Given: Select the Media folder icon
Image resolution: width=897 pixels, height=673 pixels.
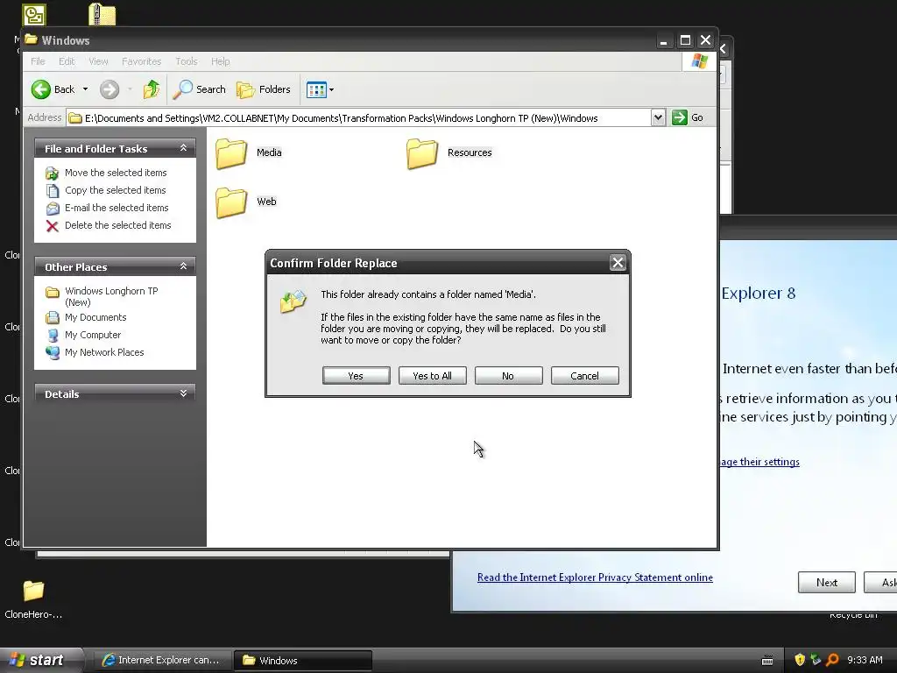Looking at the screenshot, I should tap(231, 154).
